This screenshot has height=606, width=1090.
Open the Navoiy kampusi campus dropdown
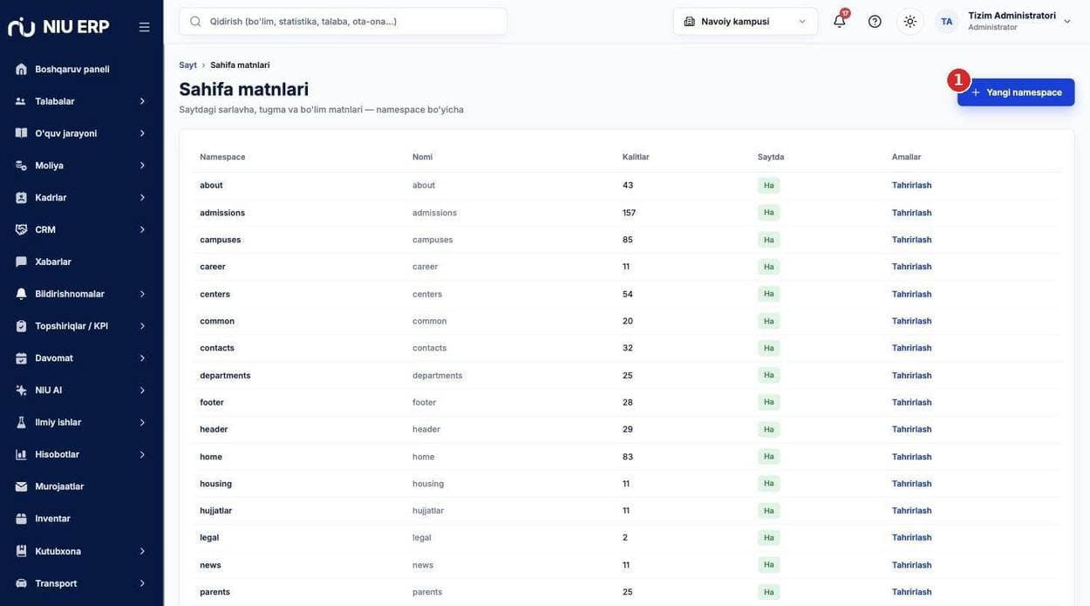746,21
